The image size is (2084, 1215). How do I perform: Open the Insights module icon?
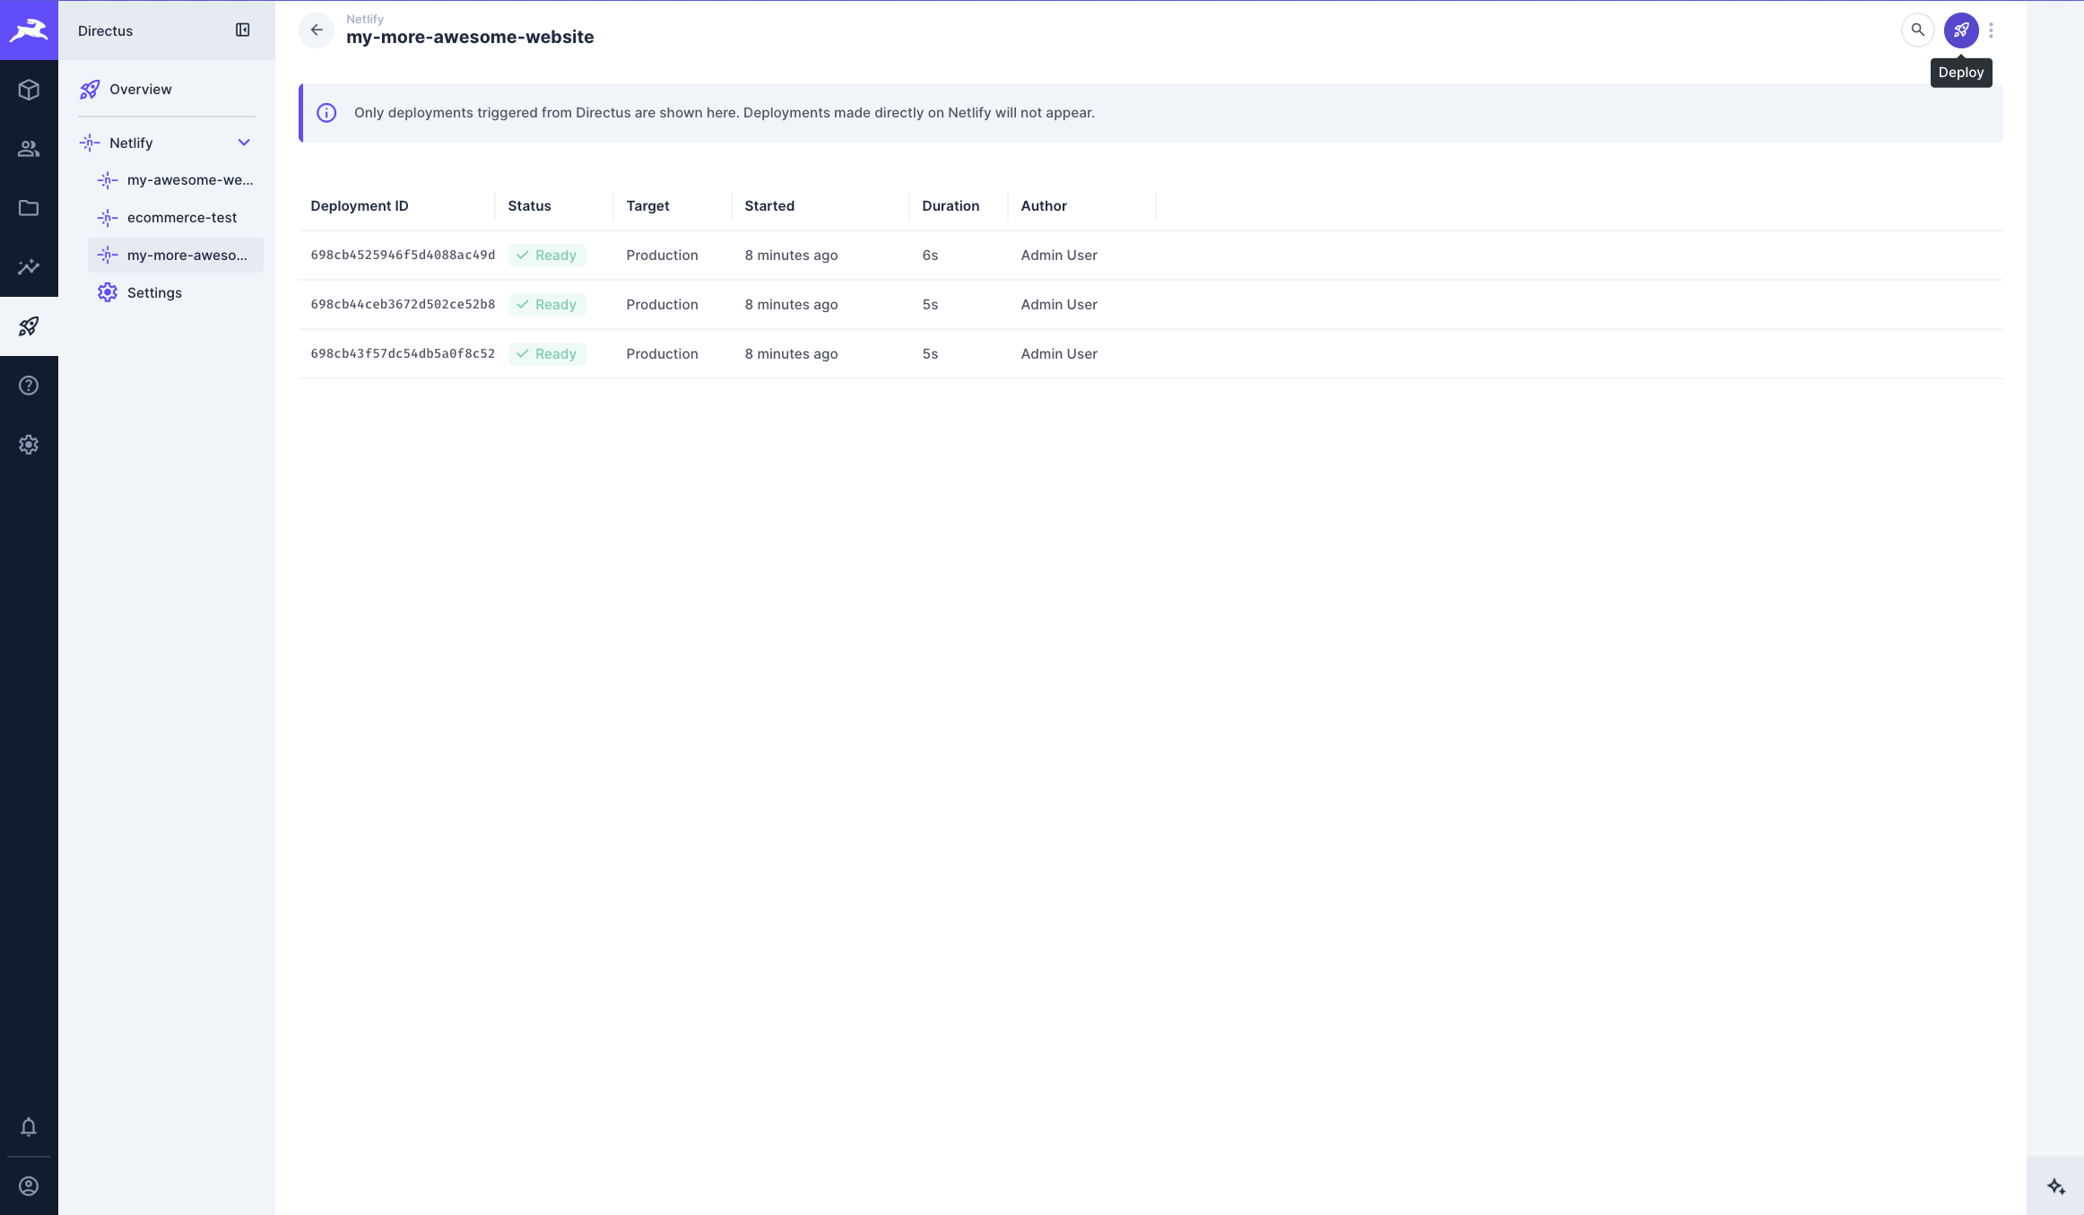pyautogui.click(x=29, y=266)
